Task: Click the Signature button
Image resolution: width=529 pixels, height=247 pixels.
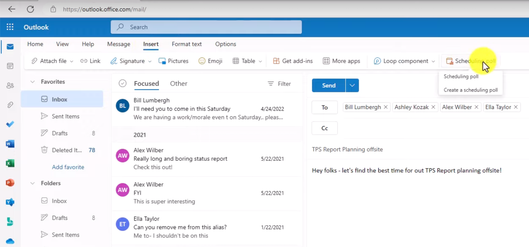Action: click(x=127, y=61)
